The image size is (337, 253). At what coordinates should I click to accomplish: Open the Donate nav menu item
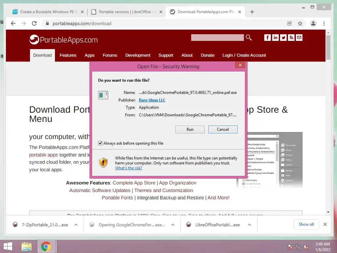[207, 55]
